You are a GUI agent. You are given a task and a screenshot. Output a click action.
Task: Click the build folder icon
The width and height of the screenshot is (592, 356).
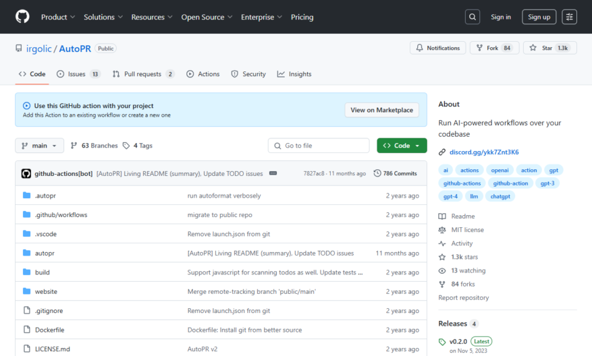tap(26, 272)
